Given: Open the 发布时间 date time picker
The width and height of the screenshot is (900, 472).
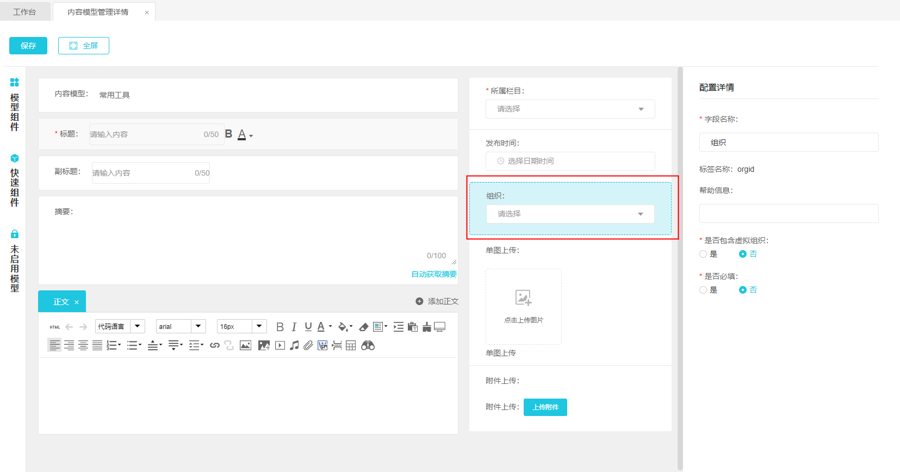Looking at the screenshot, I should click(570, 161).
